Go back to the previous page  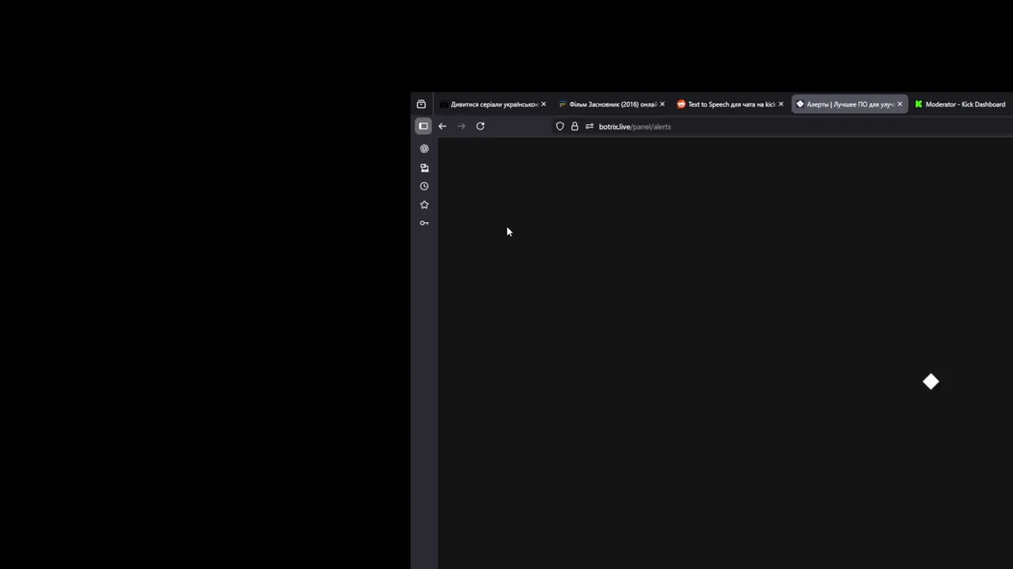click(x=442, y=126)
